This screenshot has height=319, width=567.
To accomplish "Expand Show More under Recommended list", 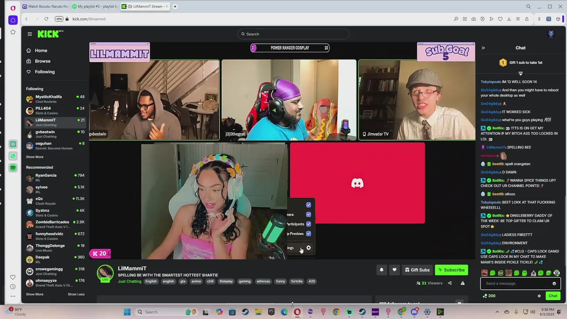I will [35, 294].
